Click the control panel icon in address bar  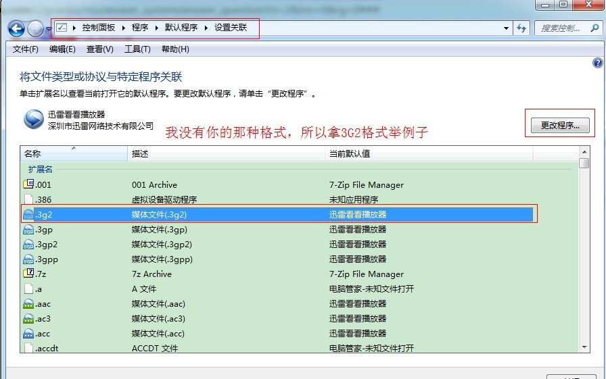62,28
